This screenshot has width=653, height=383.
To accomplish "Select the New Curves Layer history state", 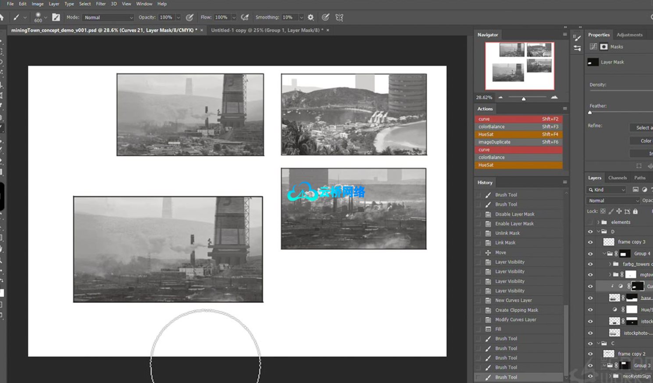I will [x=513, y=301].
